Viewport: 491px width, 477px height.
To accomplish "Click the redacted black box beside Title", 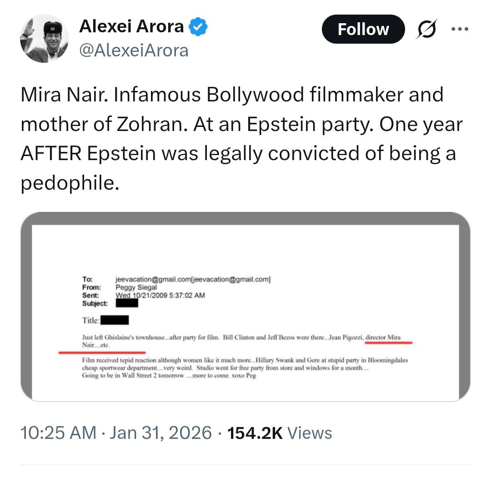I will (x=114, y=320).
